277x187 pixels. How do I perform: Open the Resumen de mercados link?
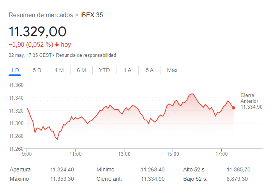click(41, 15)
